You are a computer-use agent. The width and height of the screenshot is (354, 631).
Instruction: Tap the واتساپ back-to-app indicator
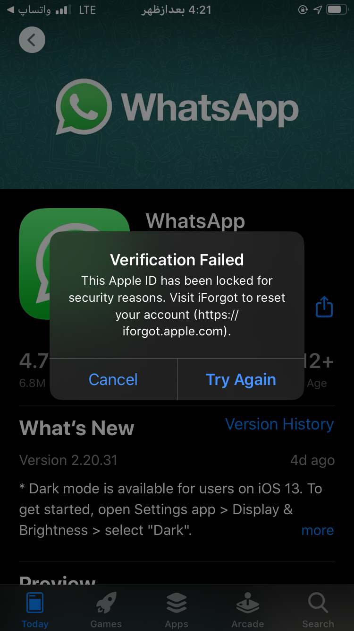point(29,10)
